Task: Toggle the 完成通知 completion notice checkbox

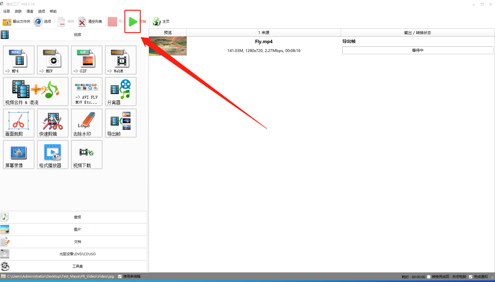Action: (x=470, y=277)
